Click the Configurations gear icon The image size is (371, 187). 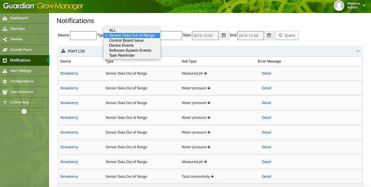(x=5, y=82)
